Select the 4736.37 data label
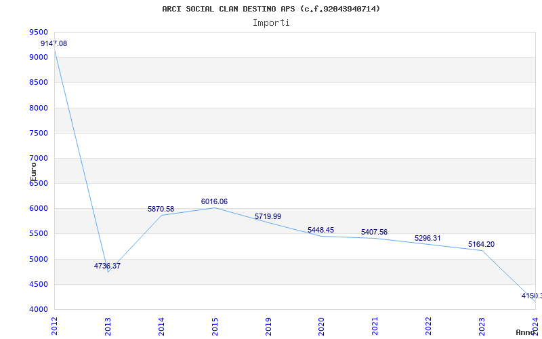The image size is (542, 339). pyautogui.click(x=107, y=266)
